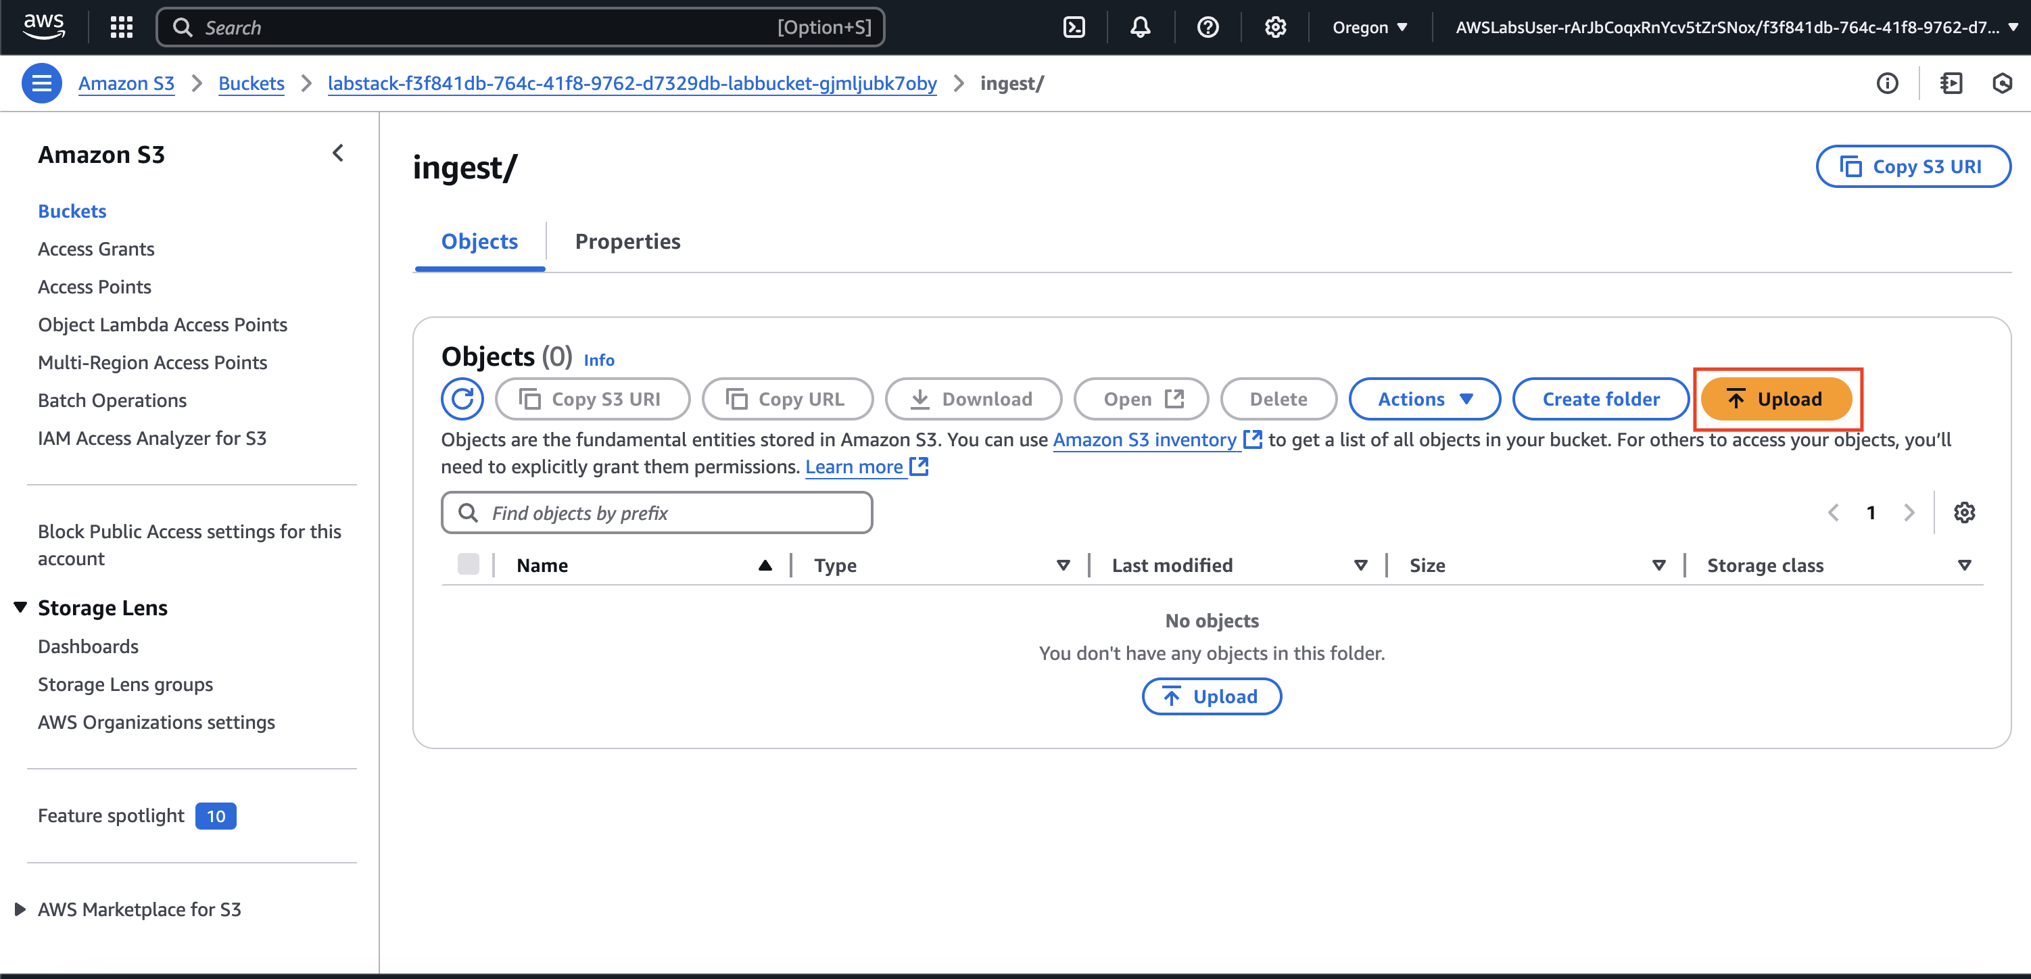Open the Amazon S3 inventory link

click(1144, 440)
